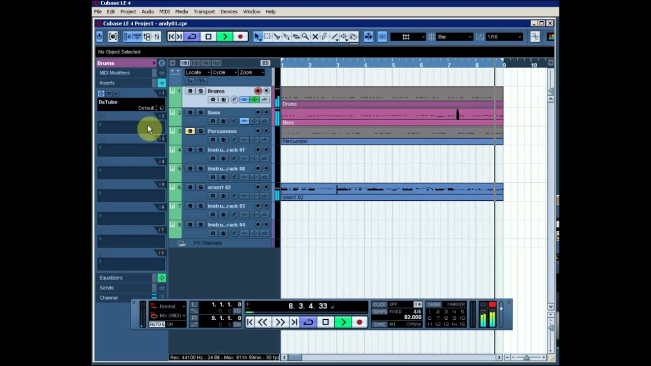
Task: Click the Constrain Delay Compensation power icon
Action: click(x=99, y=37)
